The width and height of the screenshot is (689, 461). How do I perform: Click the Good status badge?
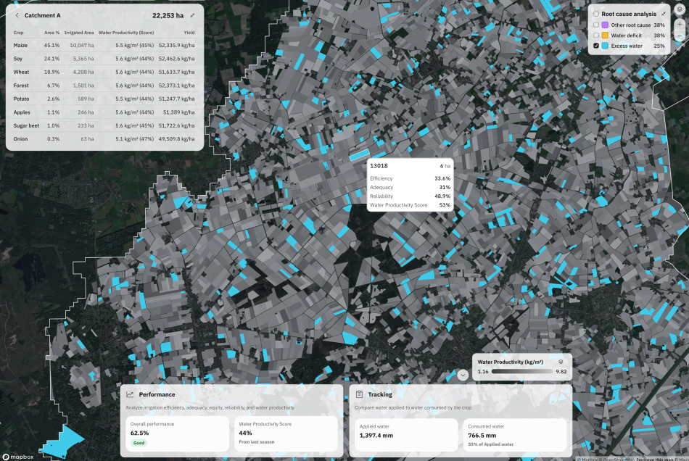139,443
